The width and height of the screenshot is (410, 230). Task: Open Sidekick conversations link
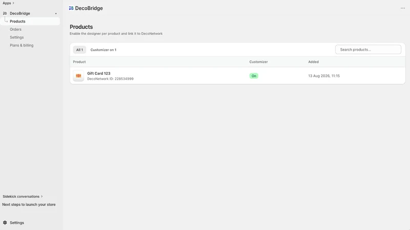(21, 196)
